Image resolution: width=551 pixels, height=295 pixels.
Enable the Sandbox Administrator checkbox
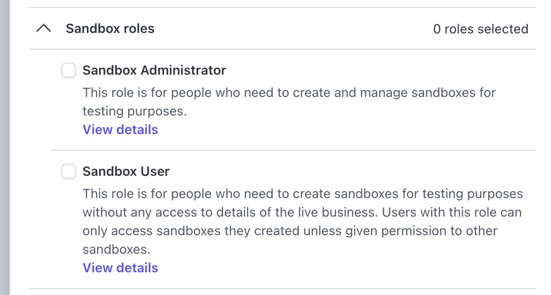69,71
